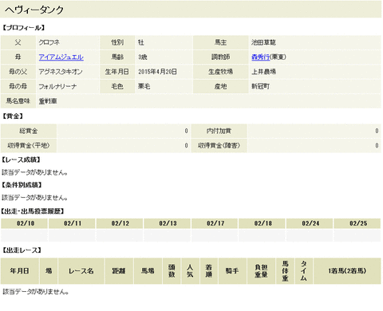This screenshot has width=383, height=311.
Task: Click the 【出走レース】 section heading
Action: point(22,250)
